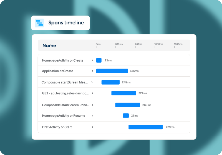
Task: Click the 322ms duration label
Action: [x=143, y=93]
